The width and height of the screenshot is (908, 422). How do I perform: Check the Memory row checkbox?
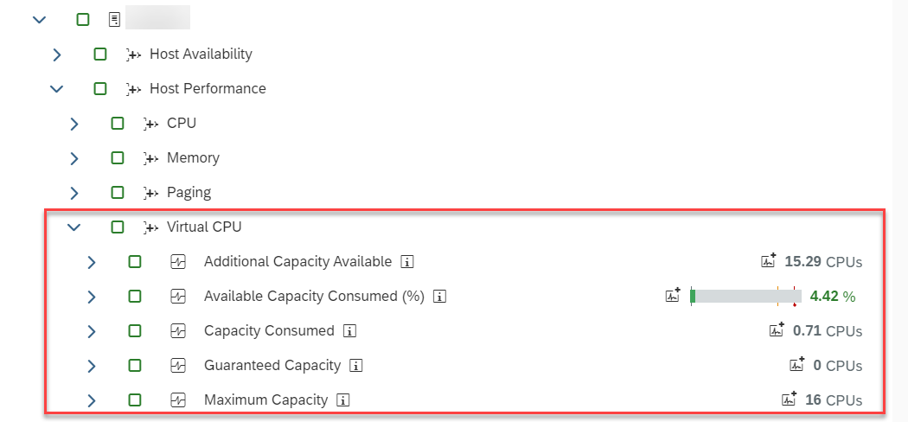tap(118, 158)
